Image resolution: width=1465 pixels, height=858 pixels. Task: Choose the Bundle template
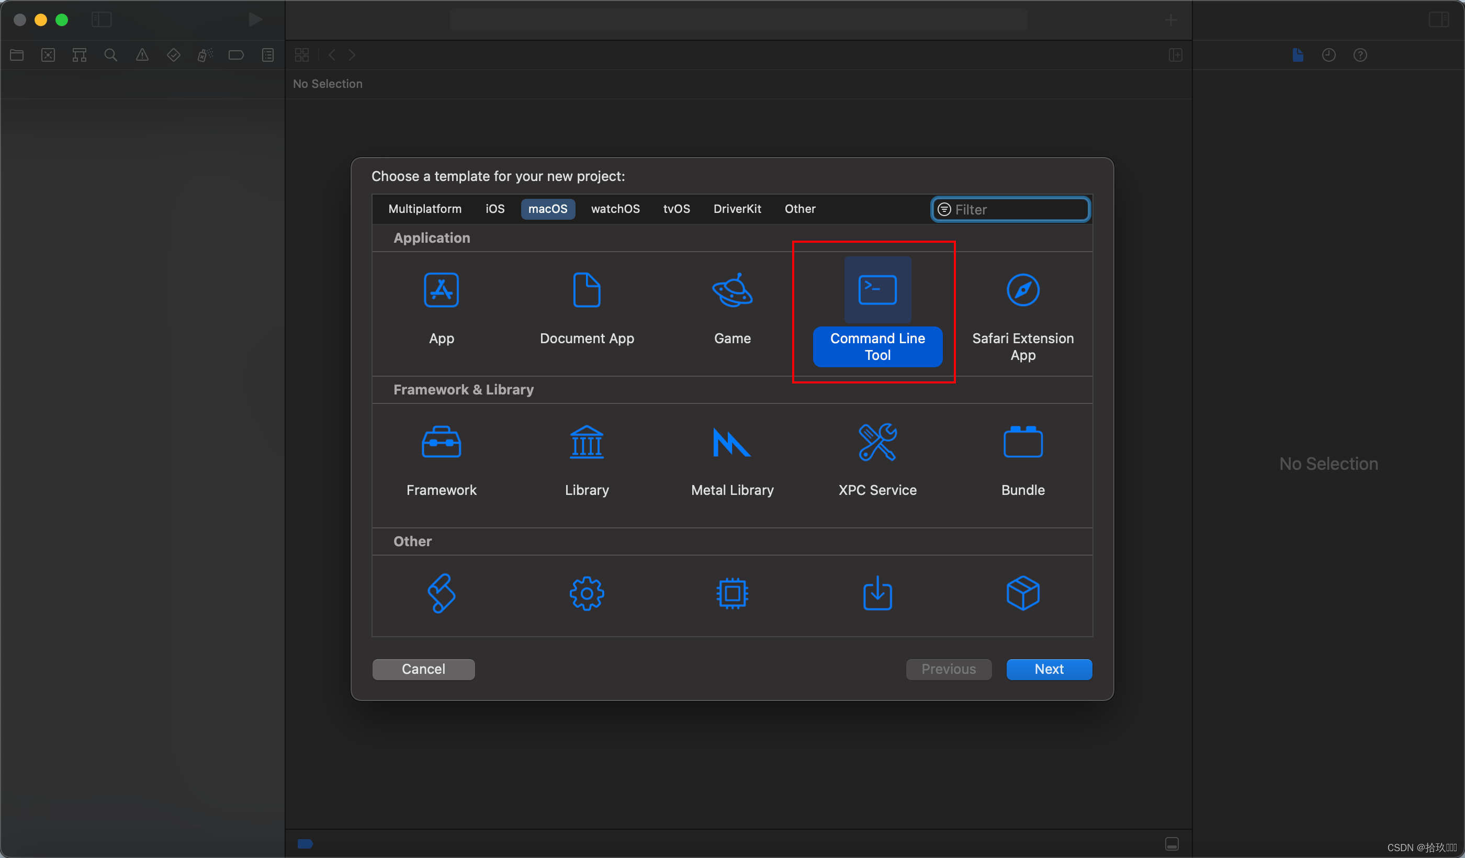pyautogui.click(x=1022, y=443)
